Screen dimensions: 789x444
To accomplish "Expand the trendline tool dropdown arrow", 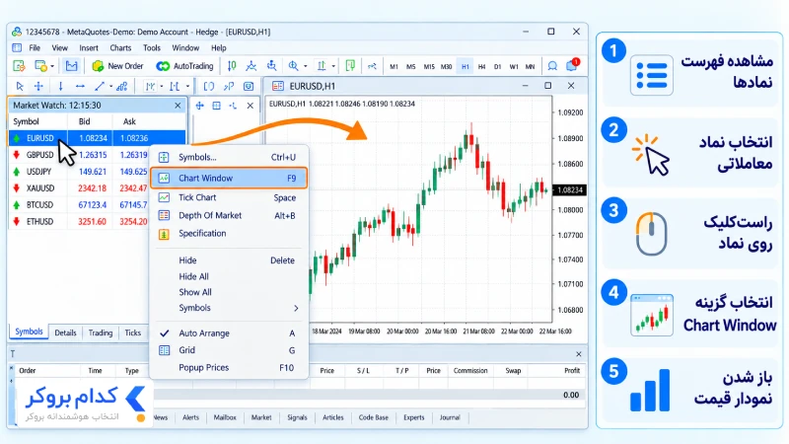I will (x=110, y=87).
